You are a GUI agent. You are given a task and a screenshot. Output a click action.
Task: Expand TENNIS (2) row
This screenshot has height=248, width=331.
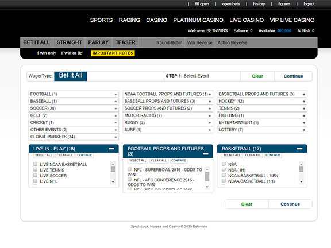tap(262, 108)
